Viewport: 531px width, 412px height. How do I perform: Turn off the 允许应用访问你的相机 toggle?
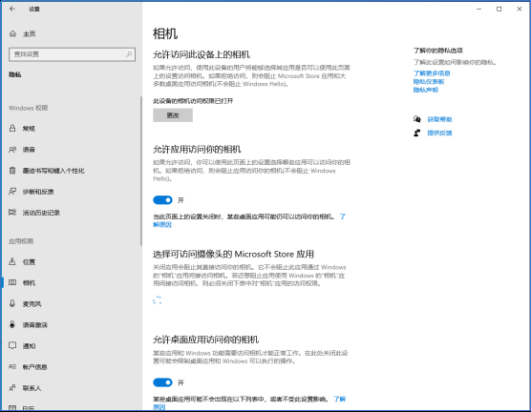click(x=162, y=200)
